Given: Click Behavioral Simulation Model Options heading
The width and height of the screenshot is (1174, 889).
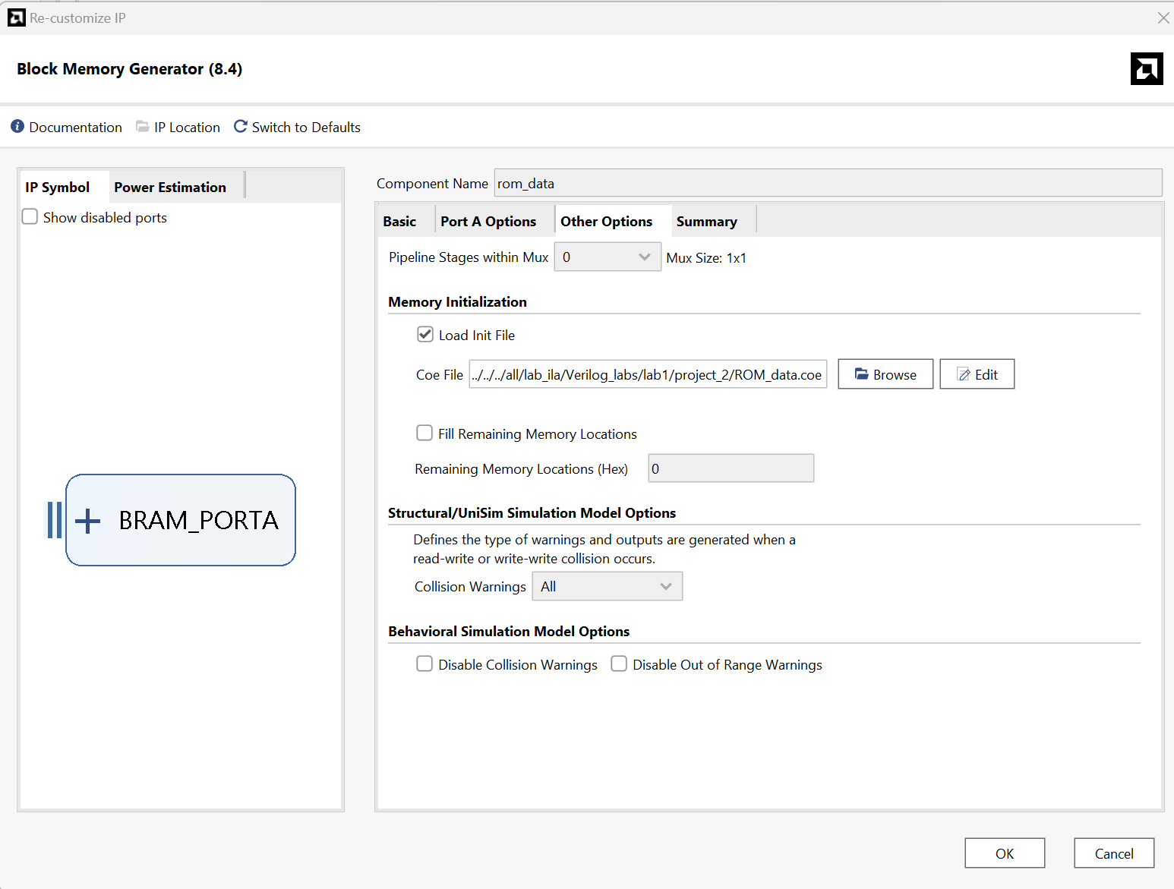Looking at the screenshot, I should coord(509,632).
